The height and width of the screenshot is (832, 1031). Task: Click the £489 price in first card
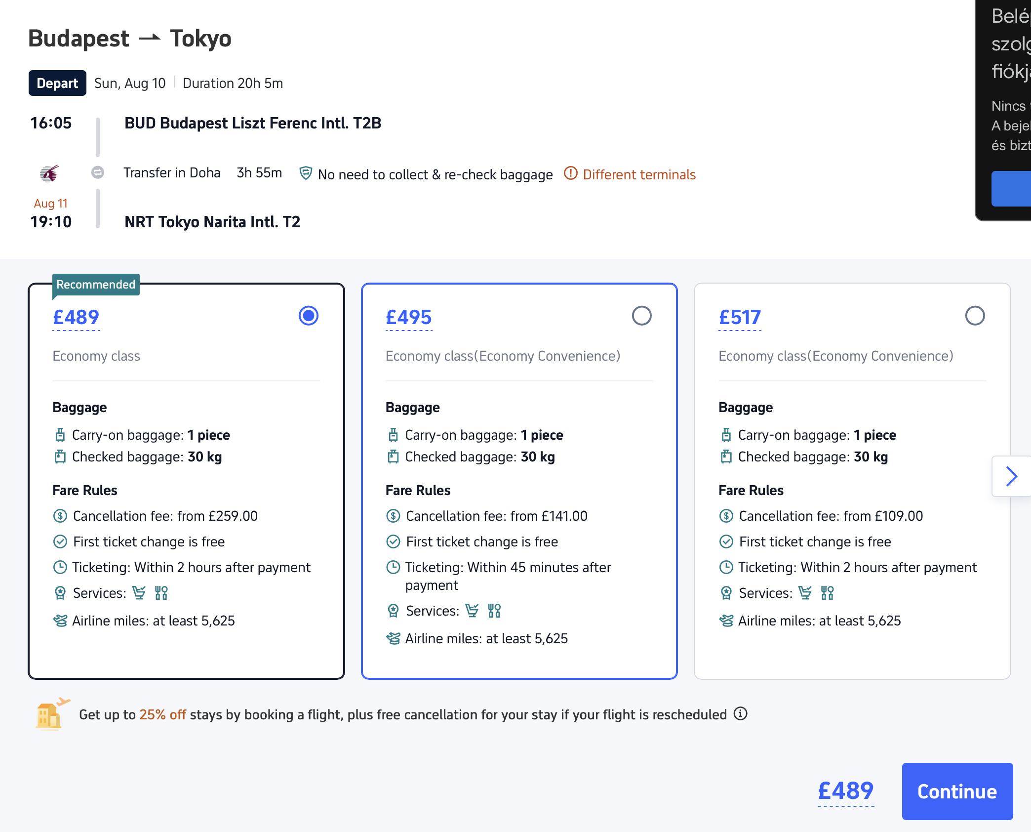pos(76,317)
